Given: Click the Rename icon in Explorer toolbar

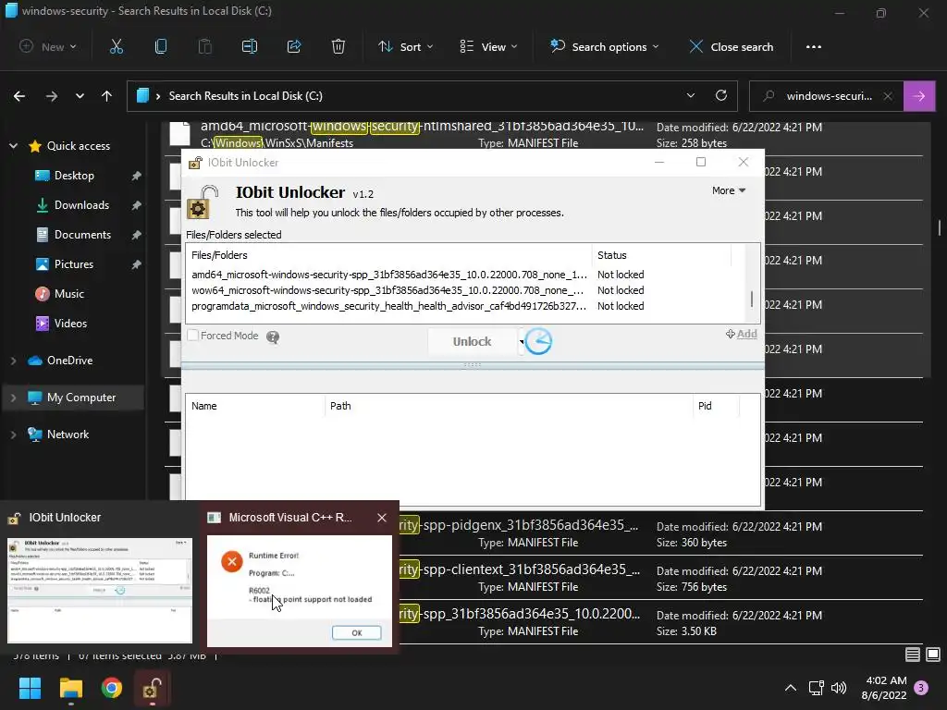Looking at the screenshot, I should tap(250, 46).
